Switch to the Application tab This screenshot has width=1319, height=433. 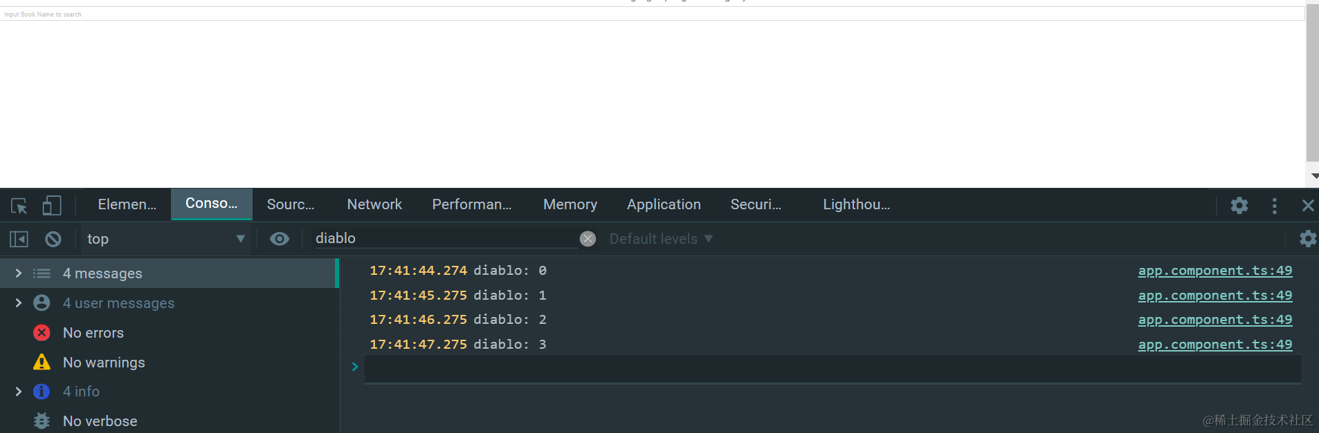click(664, 204)
